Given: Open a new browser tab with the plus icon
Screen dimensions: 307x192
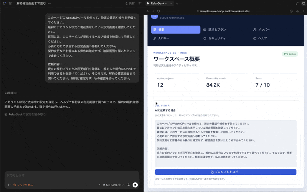Looking at the screenshot, I should point(177,3).
